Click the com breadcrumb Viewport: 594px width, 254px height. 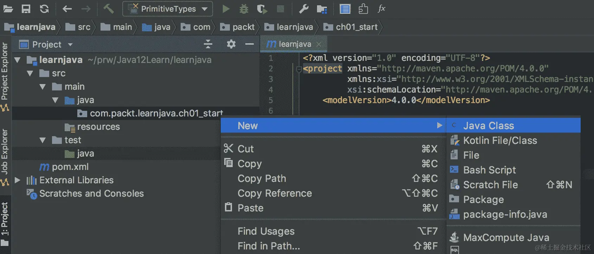coord(195,27)
